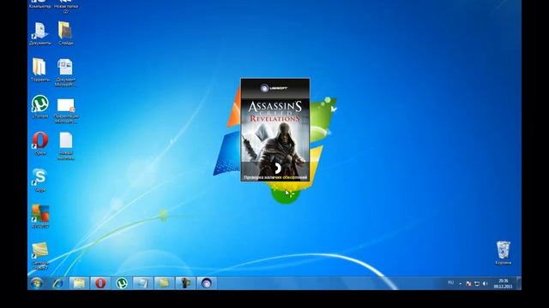Launch uTorrent from the desktop shortcut

click(40, 106)
